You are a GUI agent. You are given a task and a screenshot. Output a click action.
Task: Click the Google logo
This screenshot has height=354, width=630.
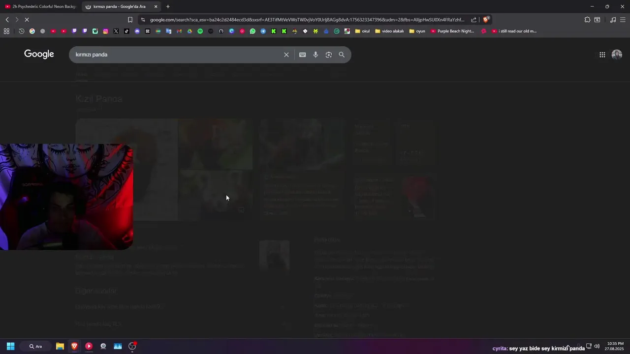pyautogui.click(x=39, y=54)
